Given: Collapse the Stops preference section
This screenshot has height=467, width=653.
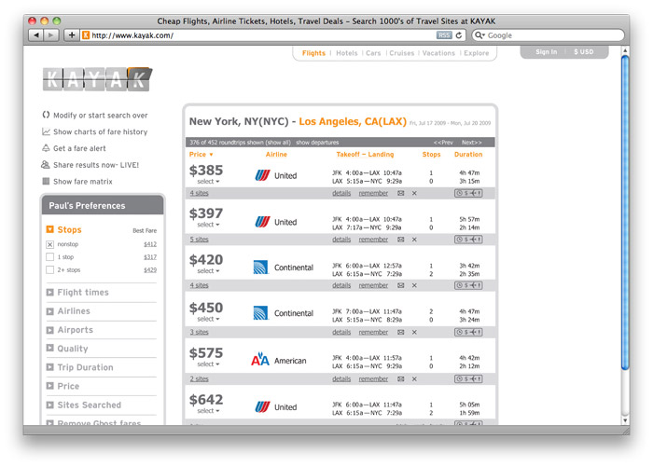Looking at the screenshot, I should click(50, 229).
